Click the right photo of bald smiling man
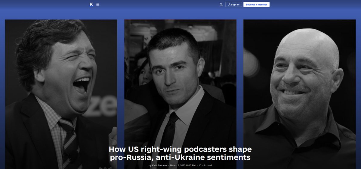This screenshot has width=361, height=169. tap(300, 94)
